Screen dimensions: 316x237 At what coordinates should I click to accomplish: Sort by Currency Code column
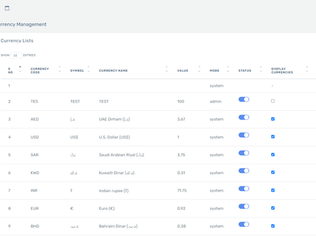[x=59, y=69]
